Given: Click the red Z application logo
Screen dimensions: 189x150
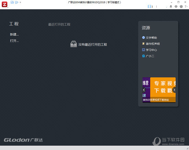Looking at the screenshot, I should tap(4, 4).
